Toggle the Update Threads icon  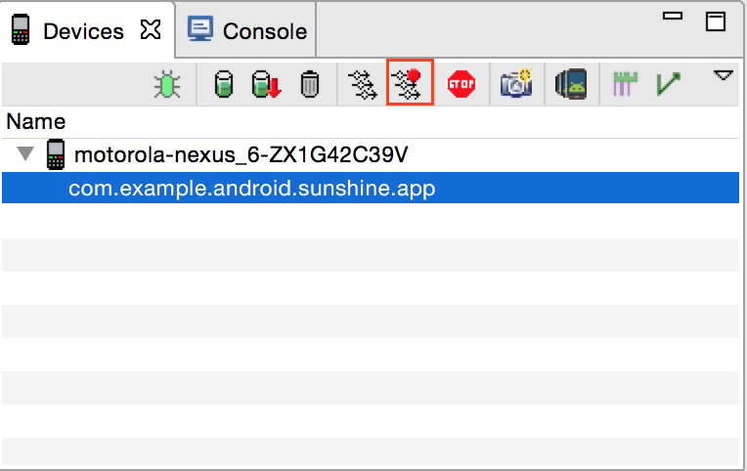[362, 85]
